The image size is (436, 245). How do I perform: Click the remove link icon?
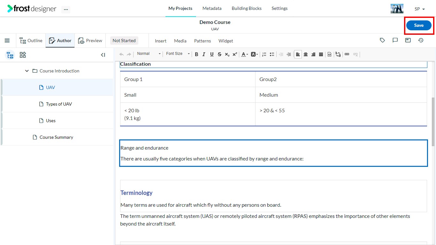point(356,54)
